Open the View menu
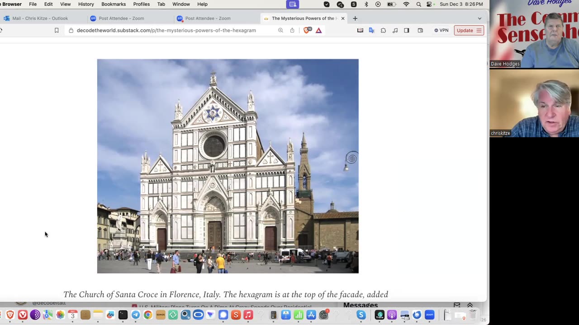 (66, 4)
